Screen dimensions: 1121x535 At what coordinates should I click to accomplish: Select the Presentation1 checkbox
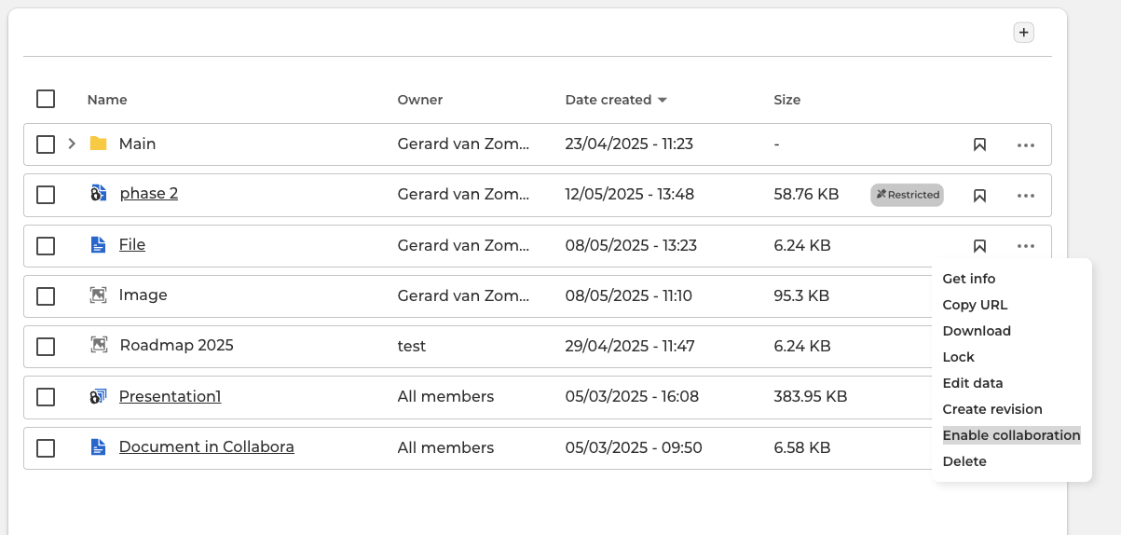46,397
